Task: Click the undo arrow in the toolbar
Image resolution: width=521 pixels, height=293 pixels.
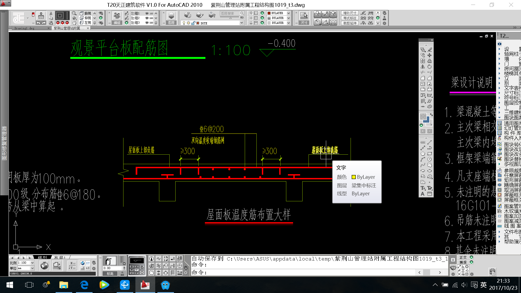Action: point(39,23)
